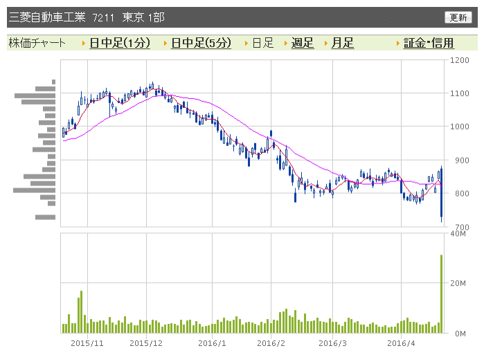Viewport: 484px width, 355px height.
Task: Click the 2016/1 date axis label
Action: [212, 343]
